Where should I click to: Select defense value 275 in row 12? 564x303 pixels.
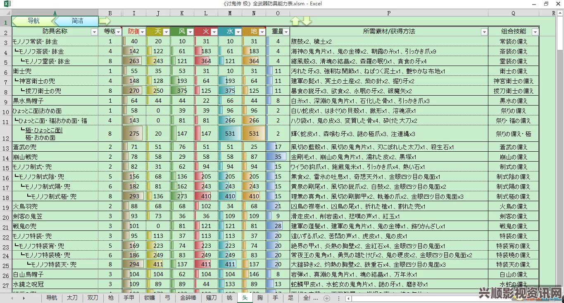[x=134, y=134]
